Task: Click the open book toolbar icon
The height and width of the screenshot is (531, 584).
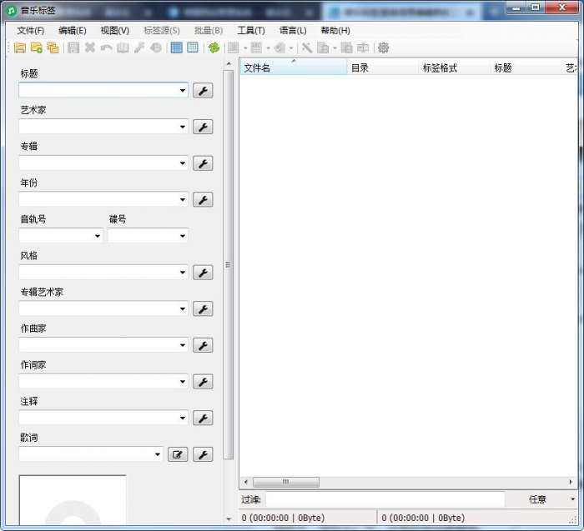Action: (x=123, y=48)
